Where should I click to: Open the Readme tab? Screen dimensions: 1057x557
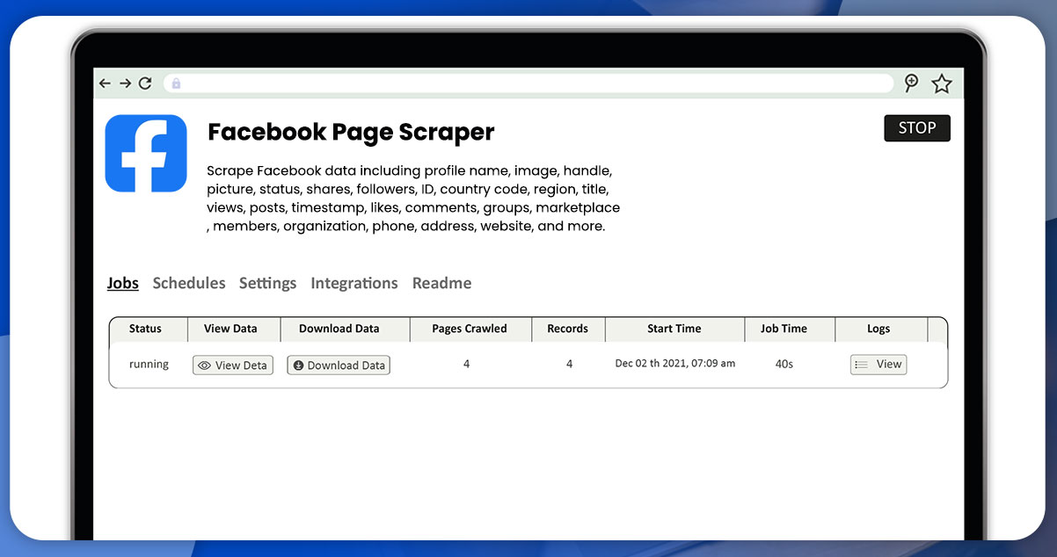[441, 283]
